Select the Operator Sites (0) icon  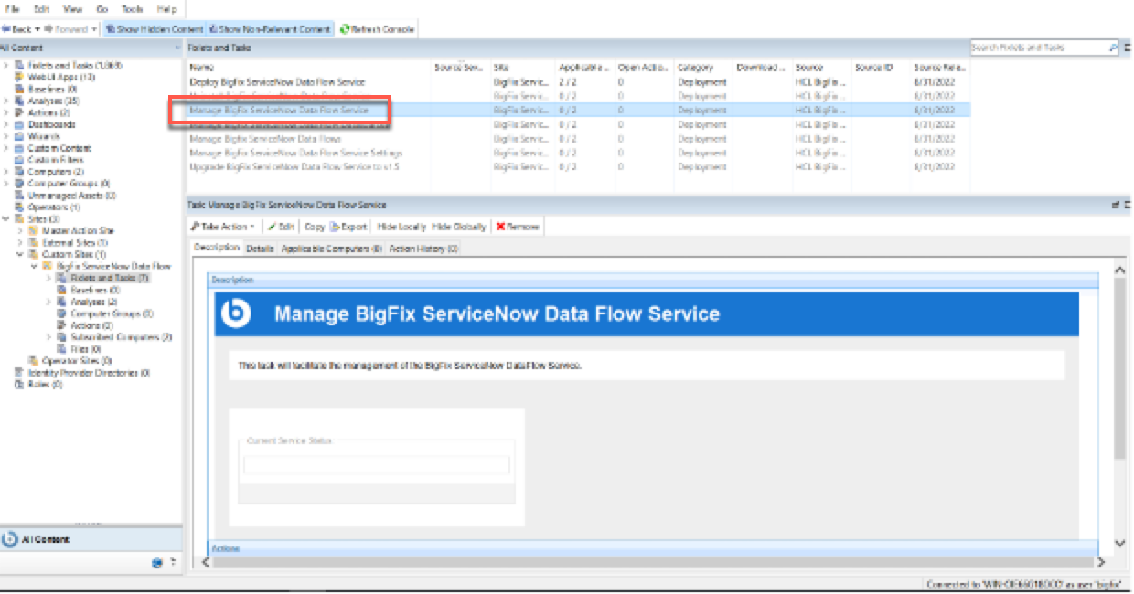pos(34,361)
